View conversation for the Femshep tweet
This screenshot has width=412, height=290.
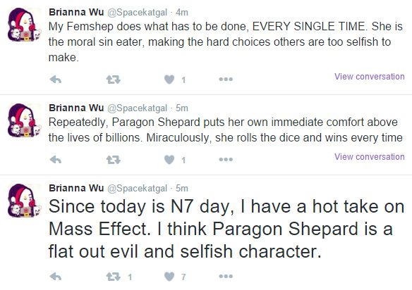click(369, 77)
